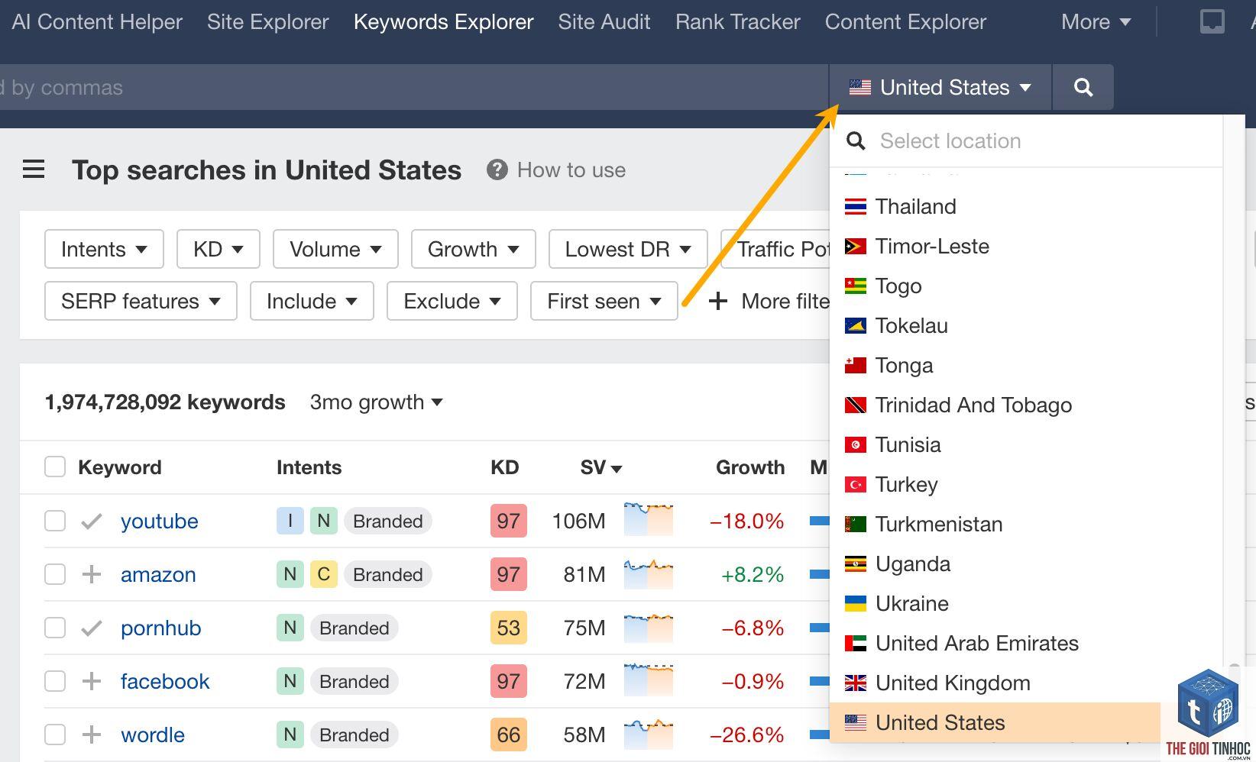Click the US flag in location selector
Viewport: 1256px width, 762px height.
pos(859,87)
